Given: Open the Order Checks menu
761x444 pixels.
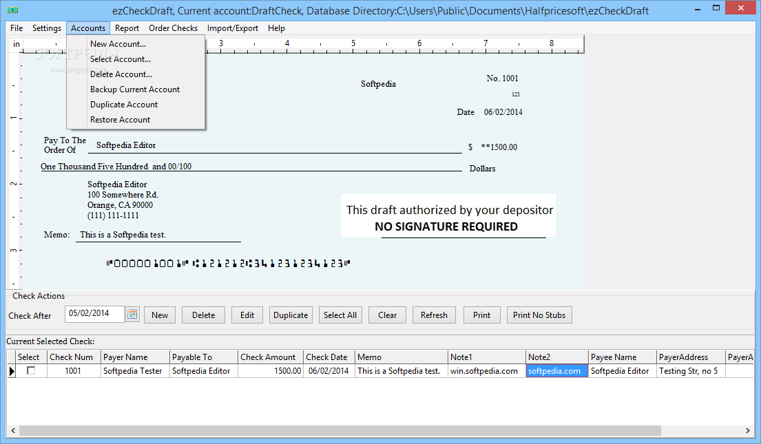Looking at the screenshot, I should [x=174, y=28].
